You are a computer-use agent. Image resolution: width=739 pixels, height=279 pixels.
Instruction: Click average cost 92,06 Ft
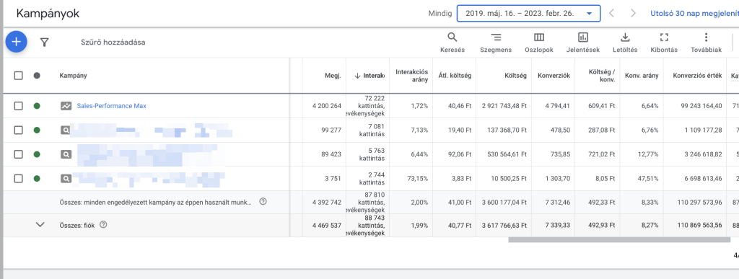click(x=460, y=154)
